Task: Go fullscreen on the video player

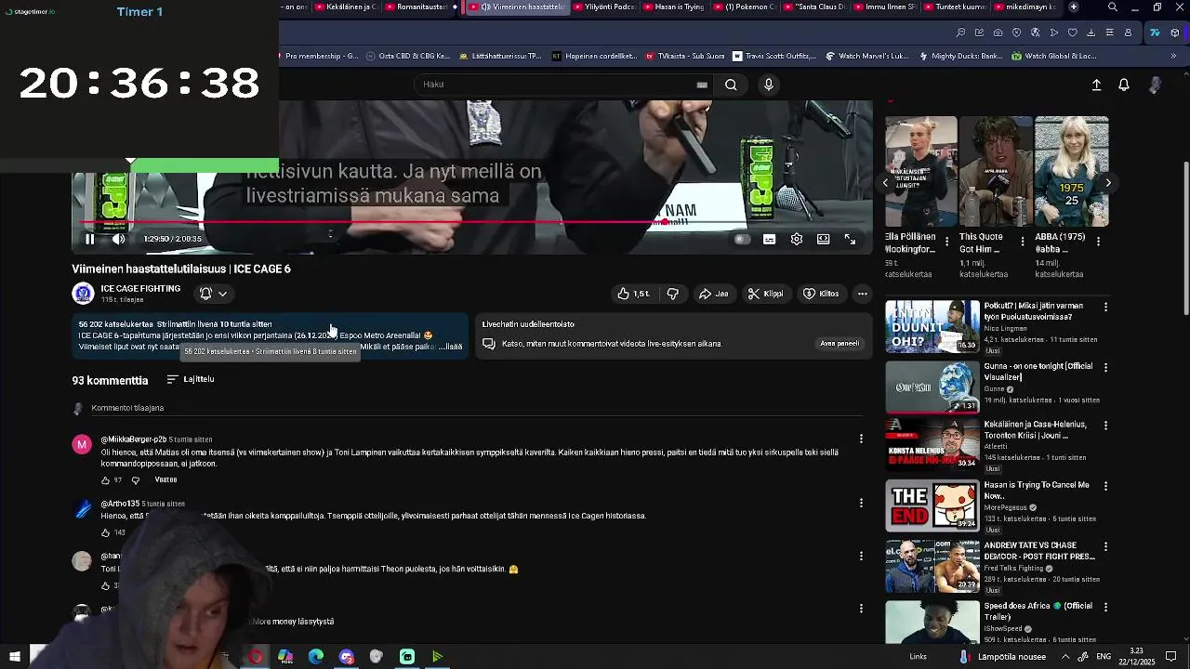Action: (x=850, y=239)
